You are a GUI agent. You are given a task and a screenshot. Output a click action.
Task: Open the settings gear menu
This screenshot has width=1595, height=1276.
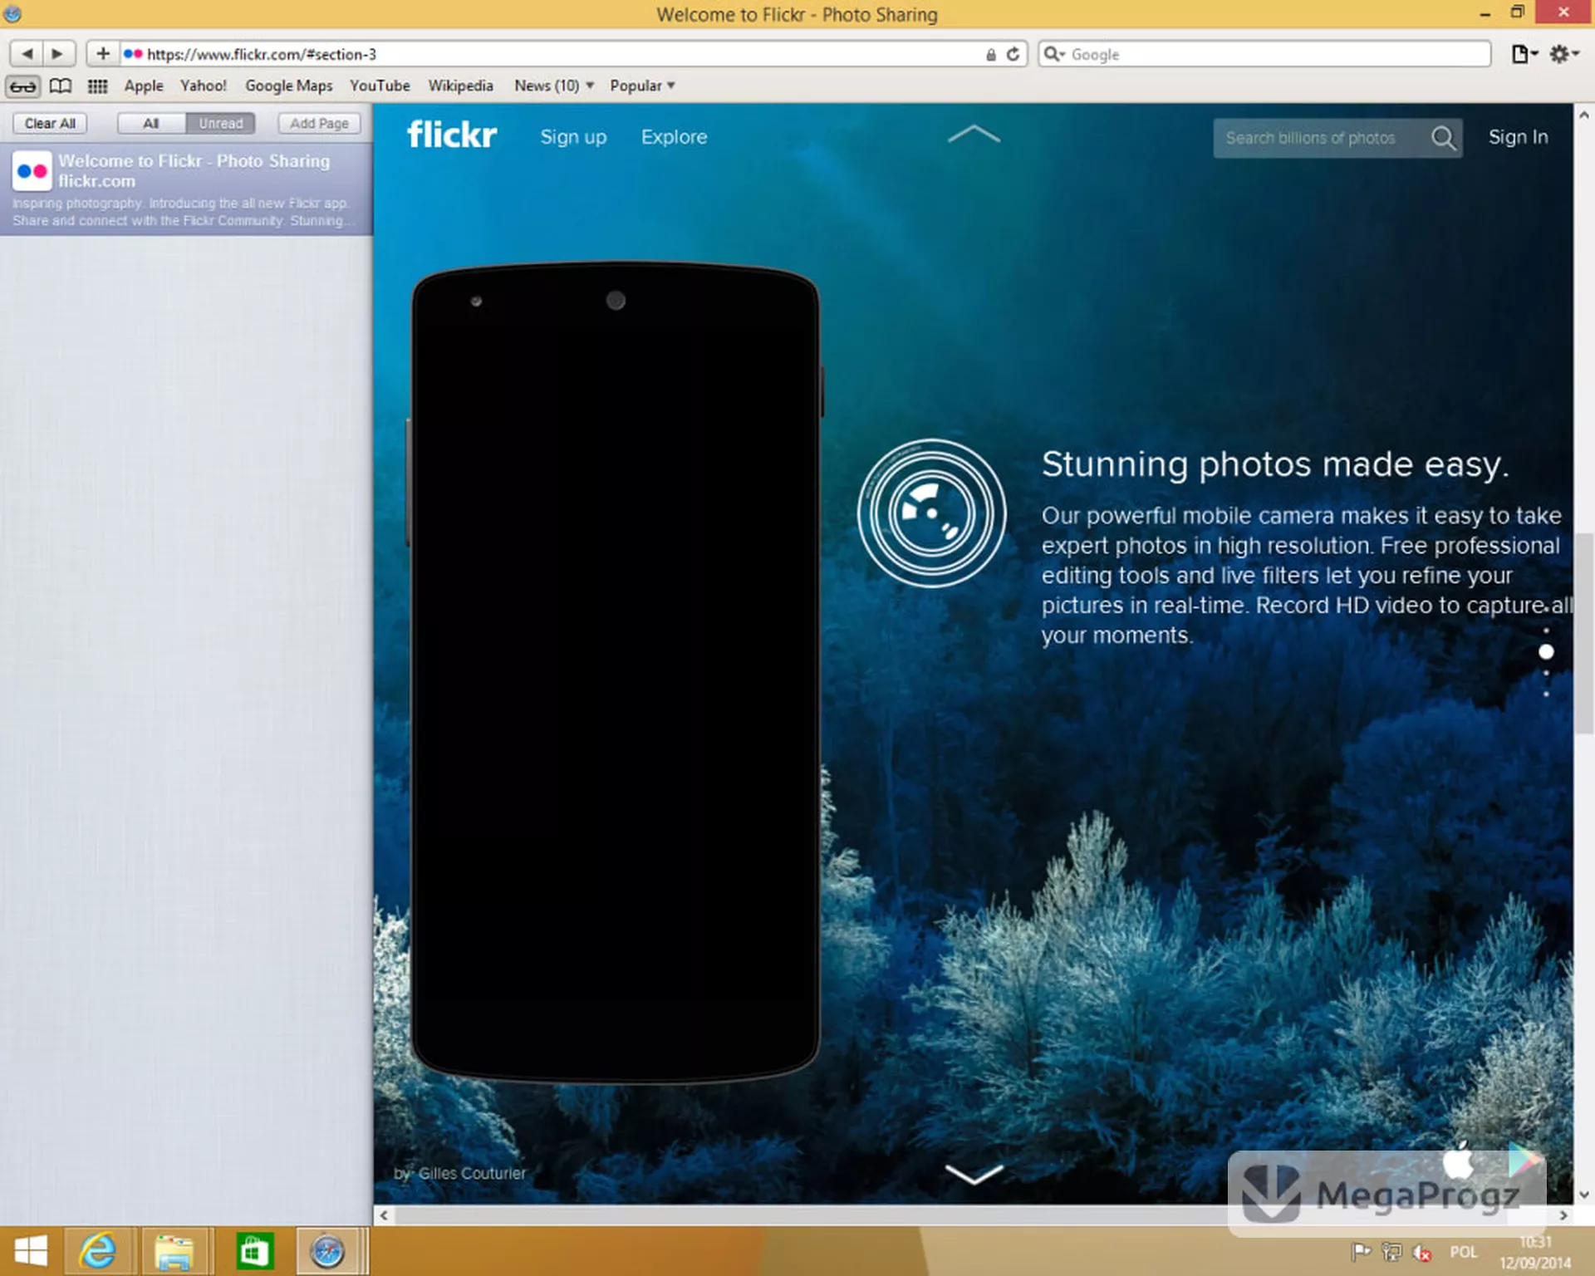(x=1563, y=54)
